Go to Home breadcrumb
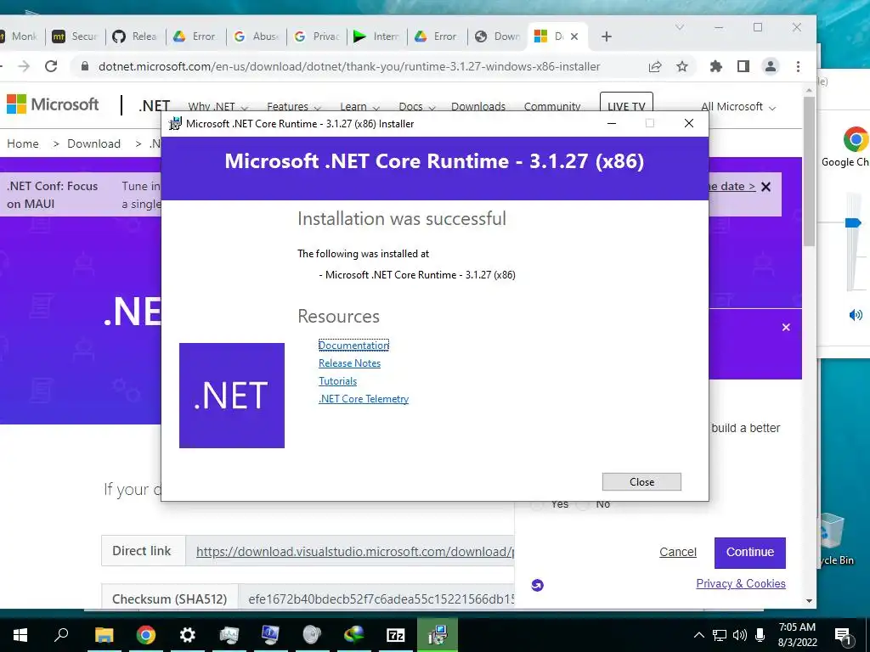This screenshot has width=870, height=652. click(x=23, y=143)
